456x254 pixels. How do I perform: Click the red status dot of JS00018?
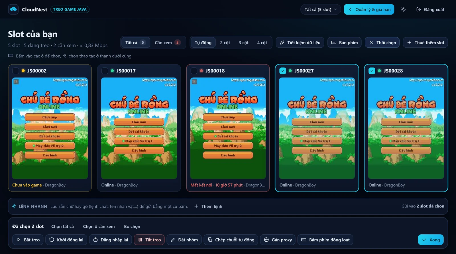[201, 71]
